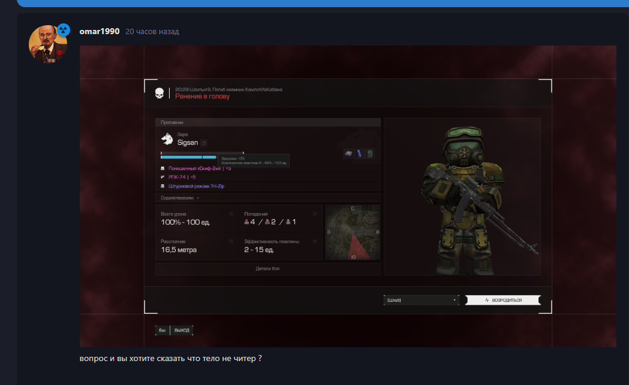The height and width of the screenshot is (385, 629).
Task: Click the blue radiation badge on avatar
Action: [x=64, y=30]
